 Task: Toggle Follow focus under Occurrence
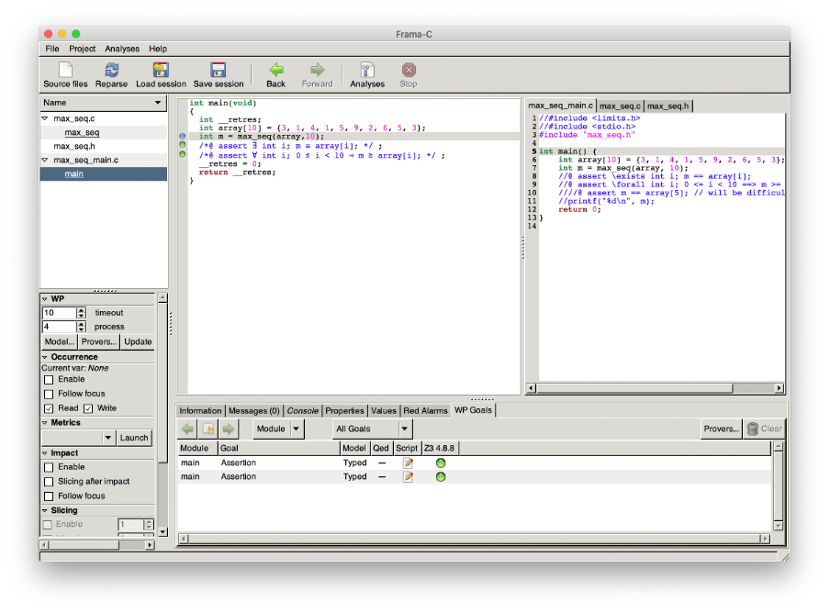tap(49, 394)
